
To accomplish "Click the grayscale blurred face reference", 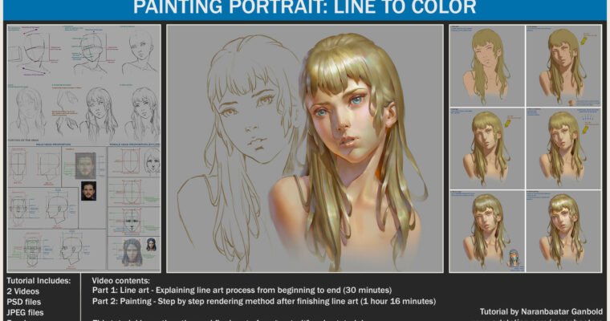I will tap(86, 166).
